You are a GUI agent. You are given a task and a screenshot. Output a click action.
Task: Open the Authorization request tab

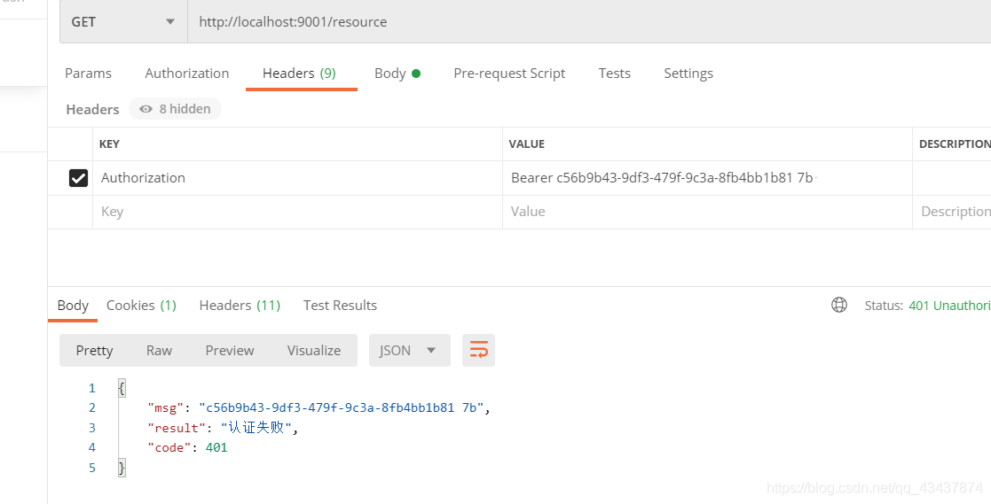186,74
